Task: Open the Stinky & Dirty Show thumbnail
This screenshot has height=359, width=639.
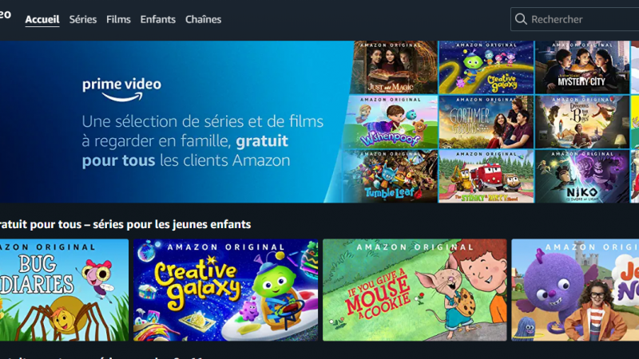Action: (x=486, y=176)
